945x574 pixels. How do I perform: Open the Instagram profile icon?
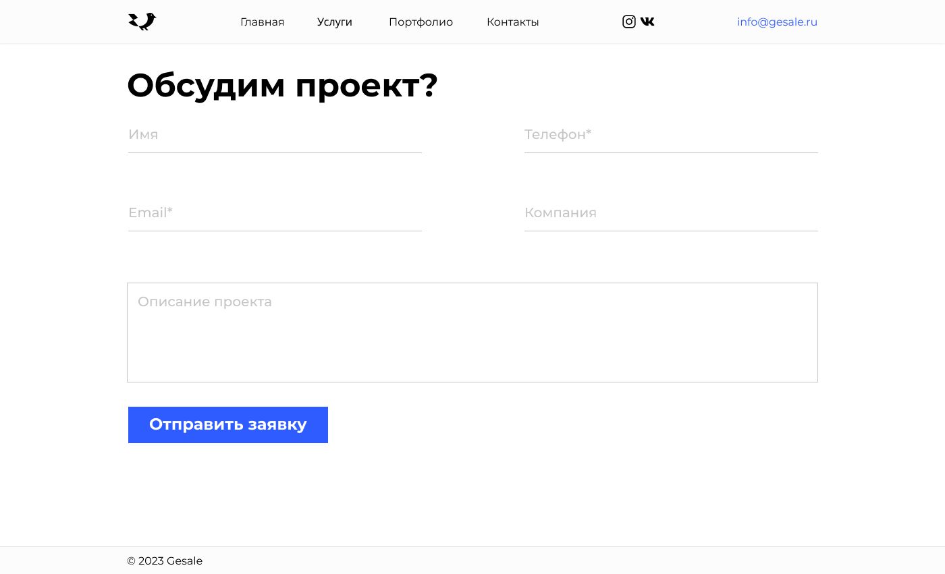click(x=628, y=22)
